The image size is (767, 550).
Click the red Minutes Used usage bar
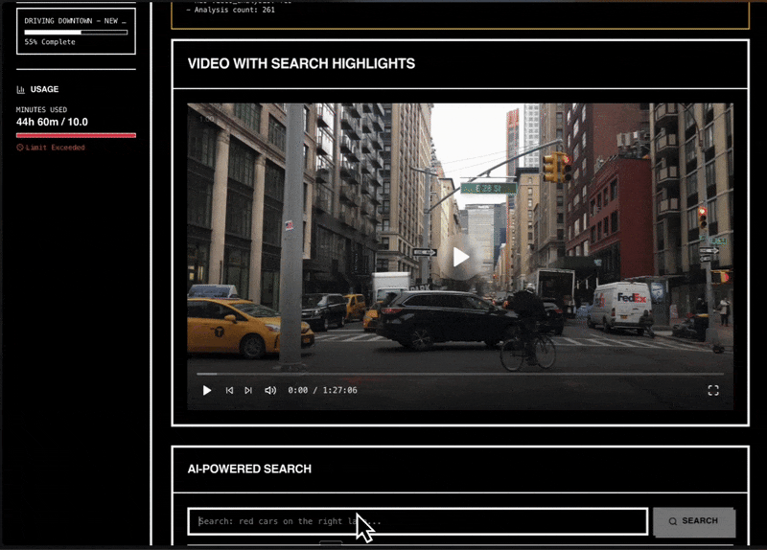point(76,135)
